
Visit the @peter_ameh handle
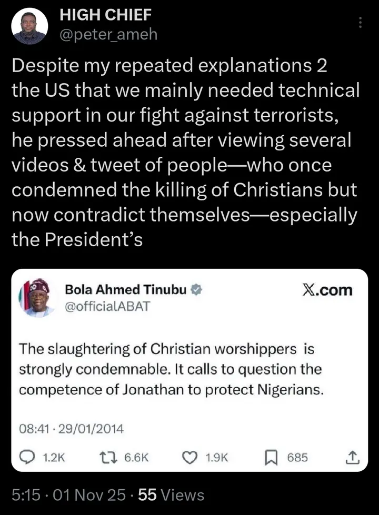(108, 35)
